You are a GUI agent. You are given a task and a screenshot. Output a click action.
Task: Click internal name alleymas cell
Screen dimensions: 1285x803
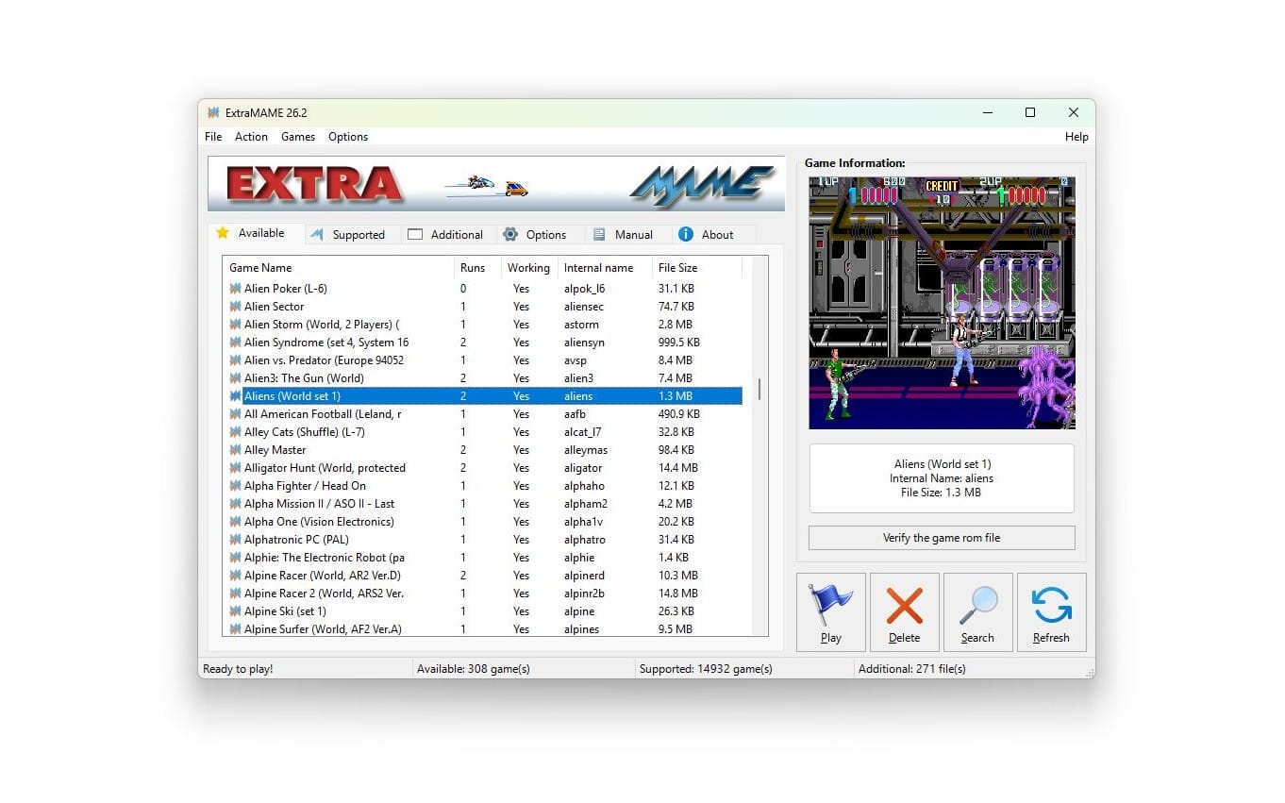coord(585,450)
